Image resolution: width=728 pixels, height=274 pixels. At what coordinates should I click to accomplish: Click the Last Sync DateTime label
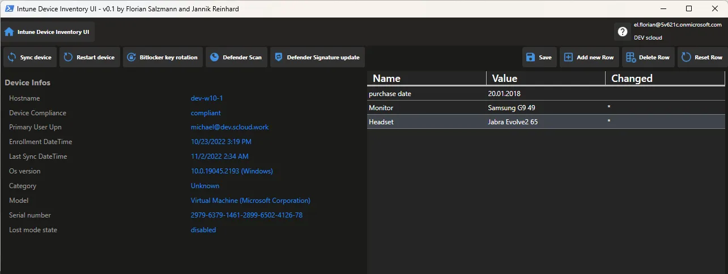[38, 156]
